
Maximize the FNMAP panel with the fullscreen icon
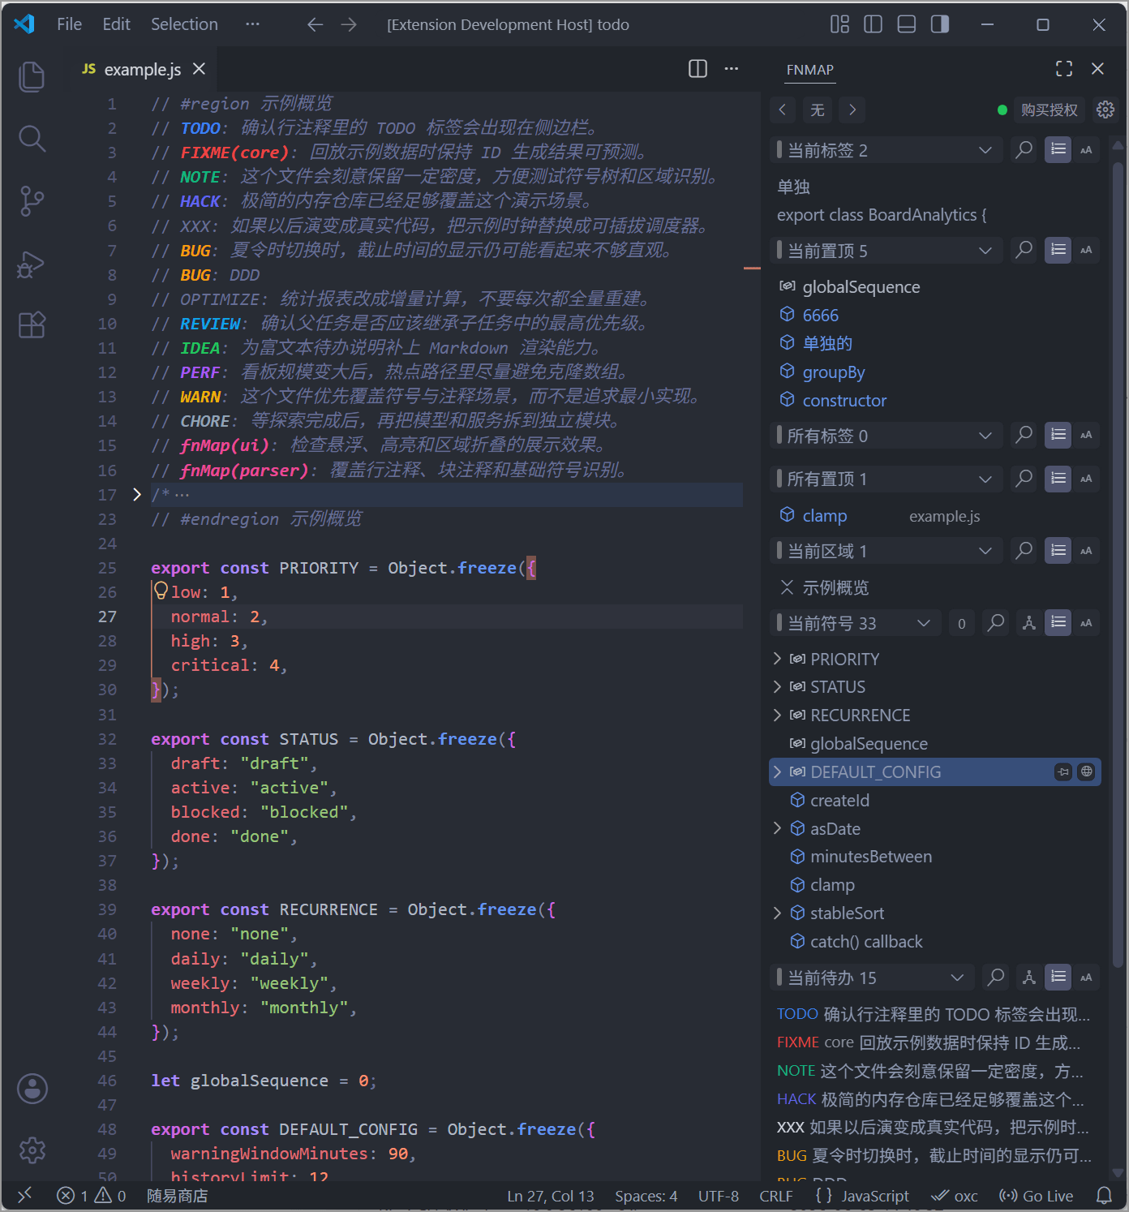pos(1064,69)
